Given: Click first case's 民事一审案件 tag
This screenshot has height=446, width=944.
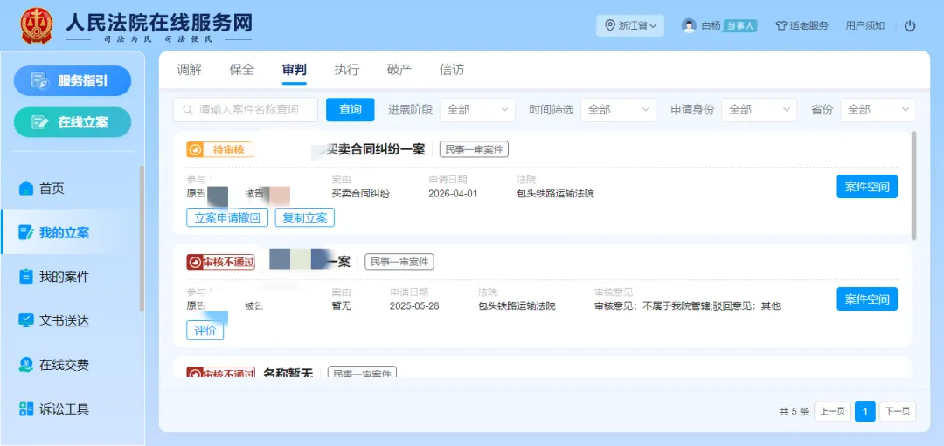Looking at the screenshot, I should [x=474, y=149].
